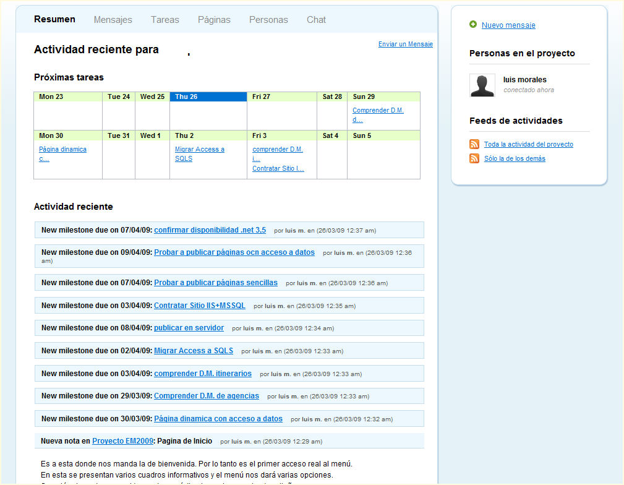Click the green plus icon beside Nuevo mensaje

click(x=473, y=25)
